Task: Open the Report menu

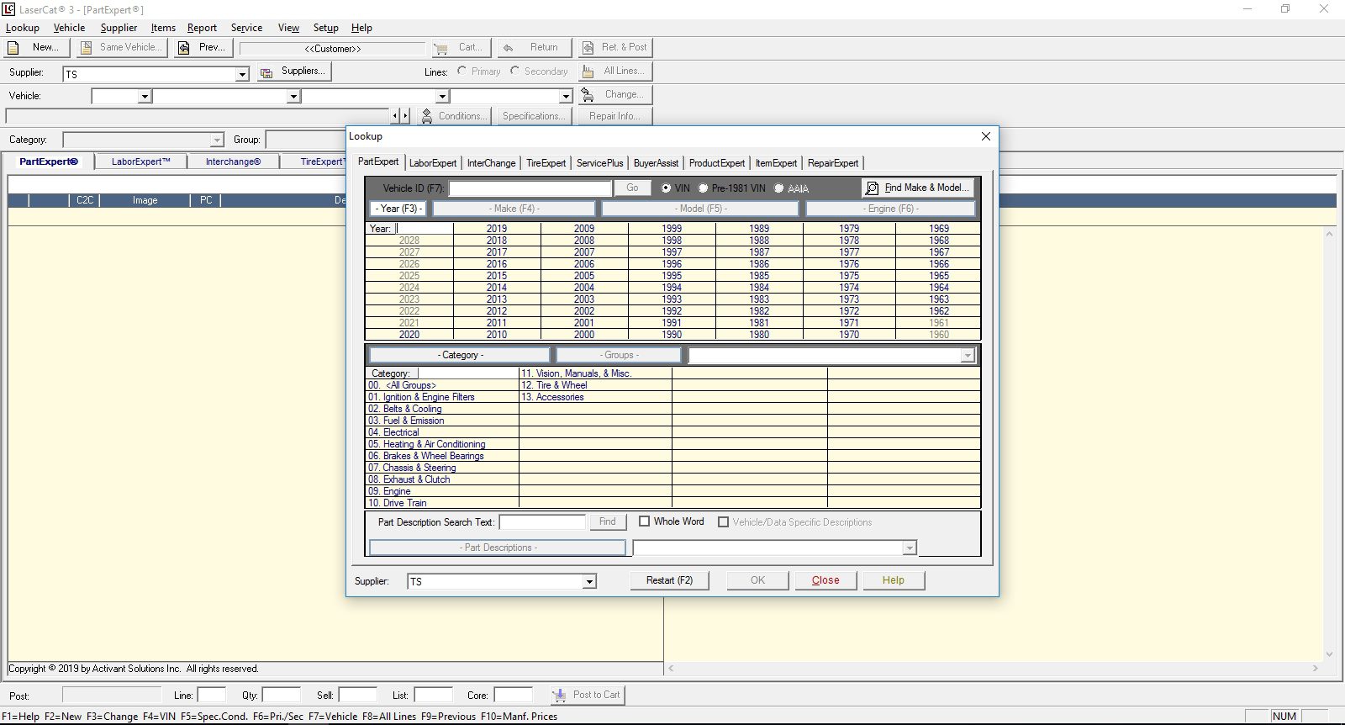Action: click(202, 28)
